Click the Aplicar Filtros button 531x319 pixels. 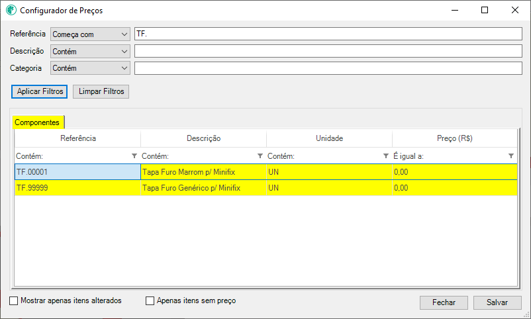click(40, 91)
